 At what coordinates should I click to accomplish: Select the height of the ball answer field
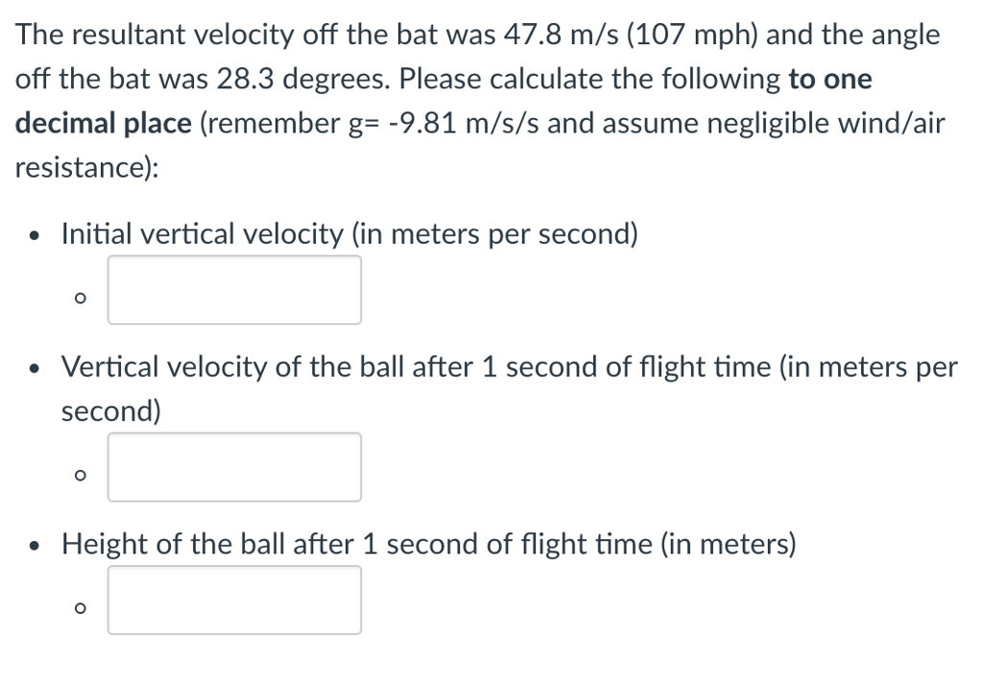pos(234,600)
